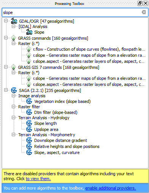The height and width of the screenshot is (193, 149).
Task: Select 'GRASS GIS 7 commands [168 geoalgorithms]' row
Action: click(59, 67)
